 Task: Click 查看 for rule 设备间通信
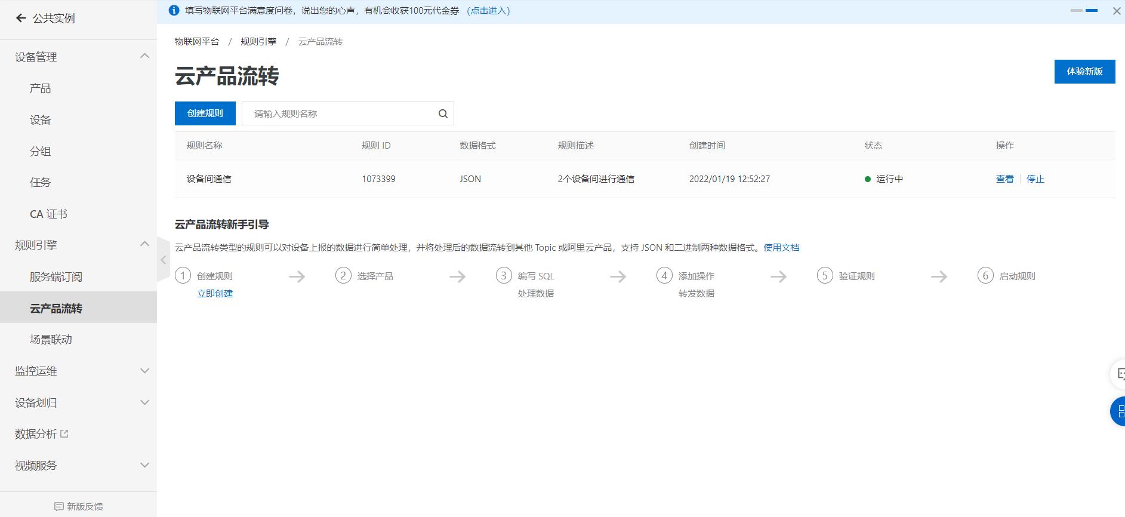click(1004, 179)
